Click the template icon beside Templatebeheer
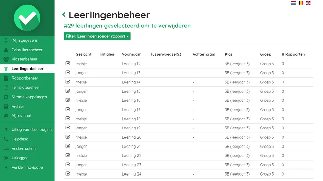Viewport: 323px width, 181px height. 6,88
